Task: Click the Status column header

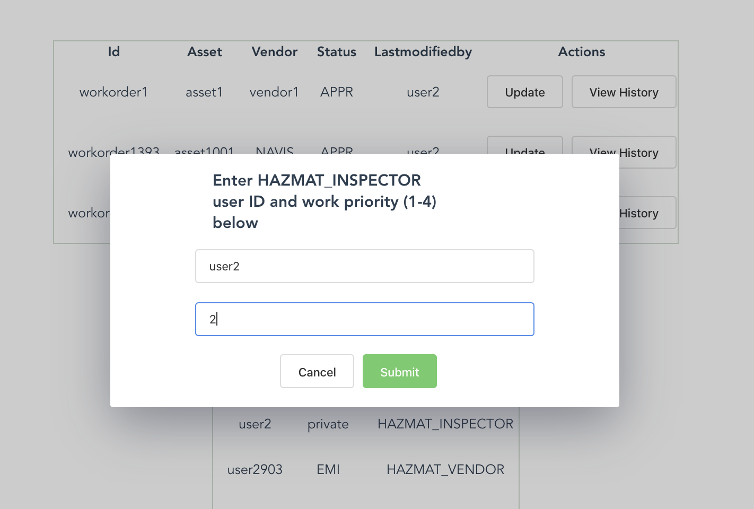Action: point(337,51)
